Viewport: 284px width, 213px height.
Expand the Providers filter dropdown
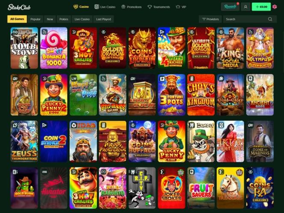210,19
